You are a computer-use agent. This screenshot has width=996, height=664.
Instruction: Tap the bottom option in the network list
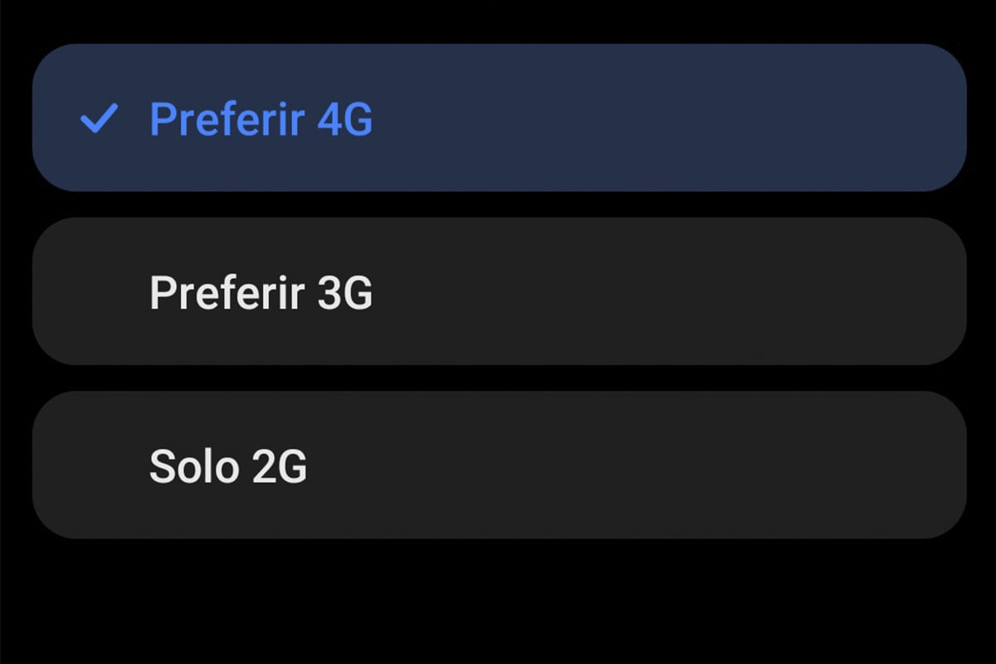point(498,466)
